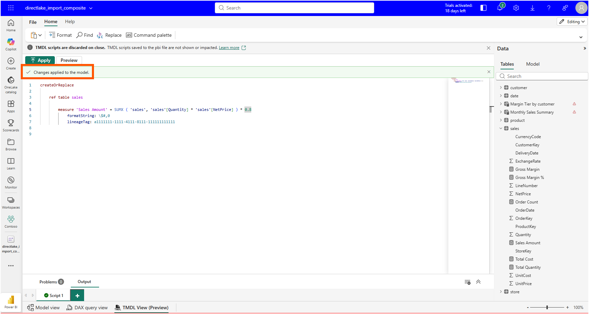Screen dimensions: 589x314
Task: Switch to the Help tab
Action: (x=70, y=21)
